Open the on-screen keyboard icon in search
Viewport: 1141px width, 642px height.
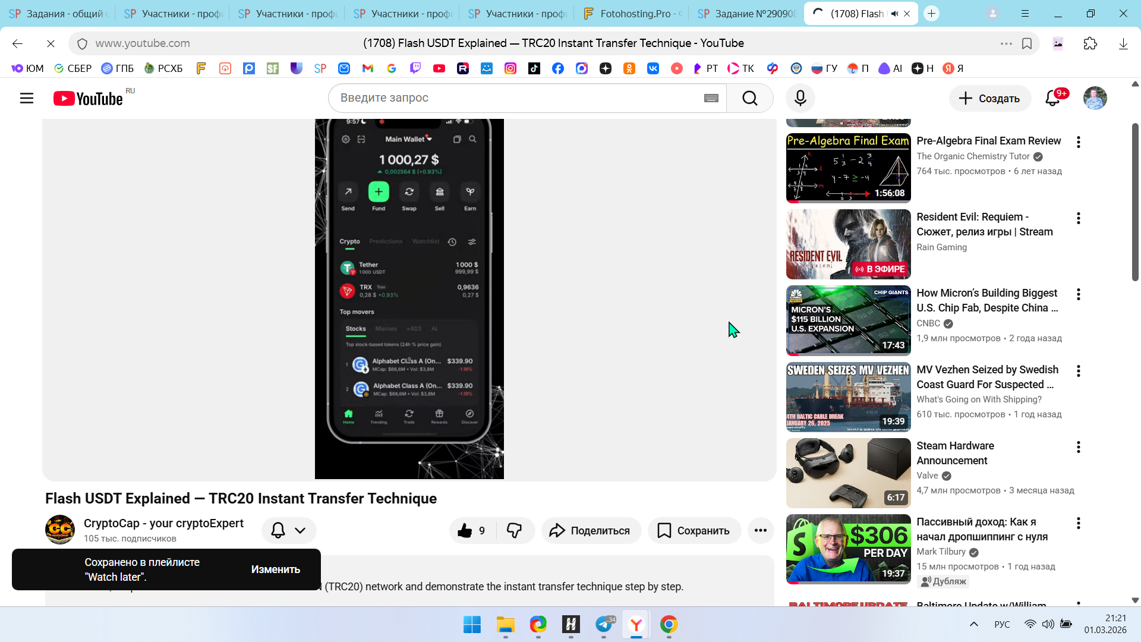pos(711,98)
